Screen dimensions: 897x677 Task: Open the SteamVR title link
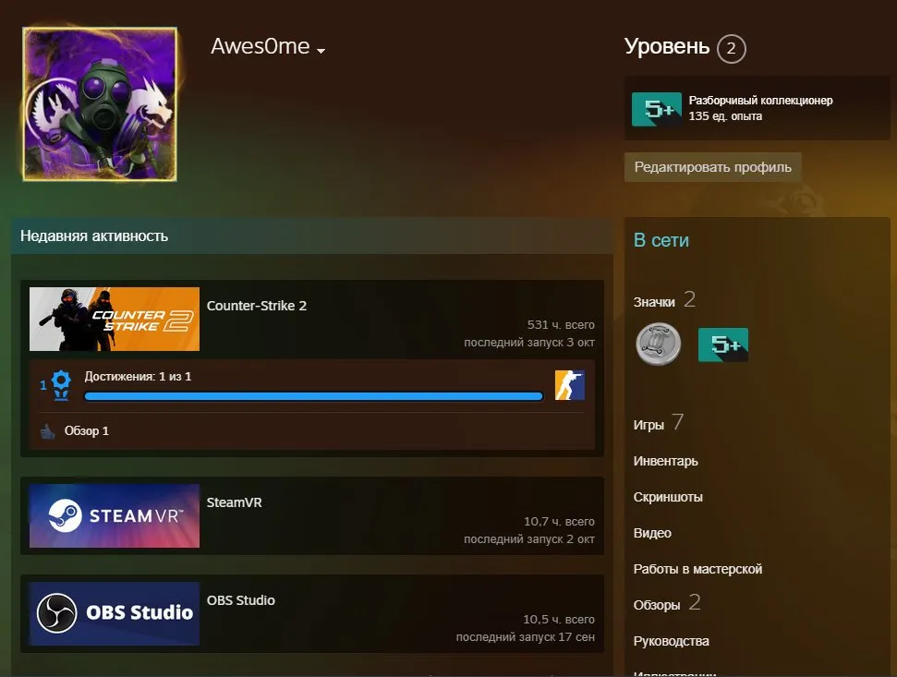click(234, 502)
